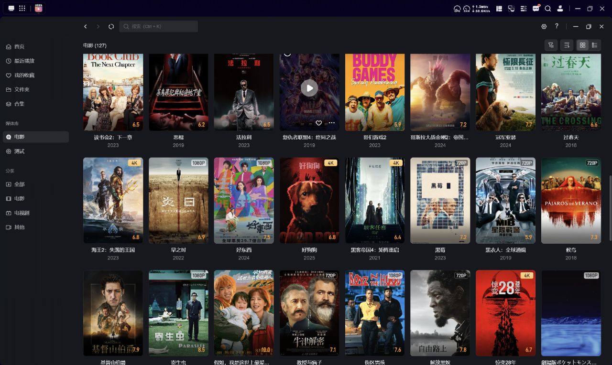Open the more options menu on 复仇者联盟4
This screenshot has width=612, height=365.
click(x=331, y=123)
